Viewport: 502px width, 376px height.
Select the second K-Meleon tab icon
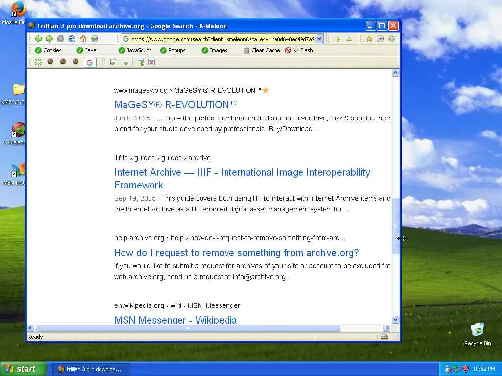[x=63, y=61]
